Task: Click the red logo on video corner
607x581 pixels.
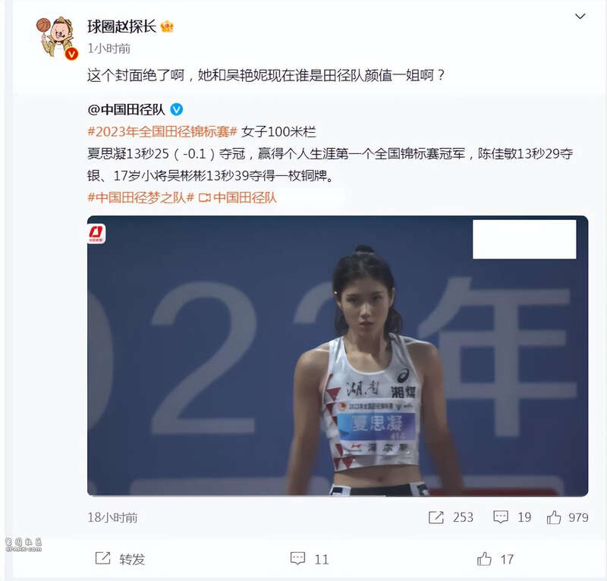Action: coord(96,234)
